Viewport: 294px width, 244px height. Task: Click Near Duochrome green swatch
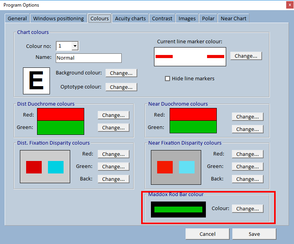(193, 127)
